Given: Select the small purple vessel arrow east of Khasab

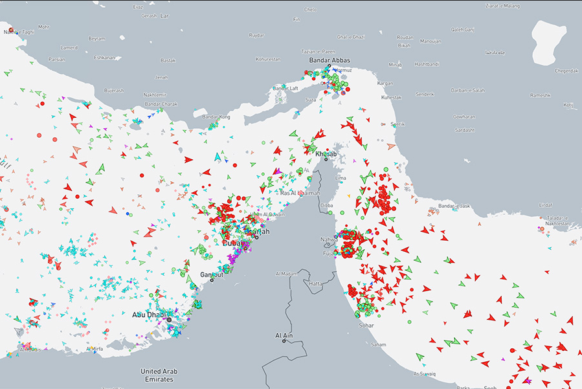Looking at the screenshot, I should (354, 161).
